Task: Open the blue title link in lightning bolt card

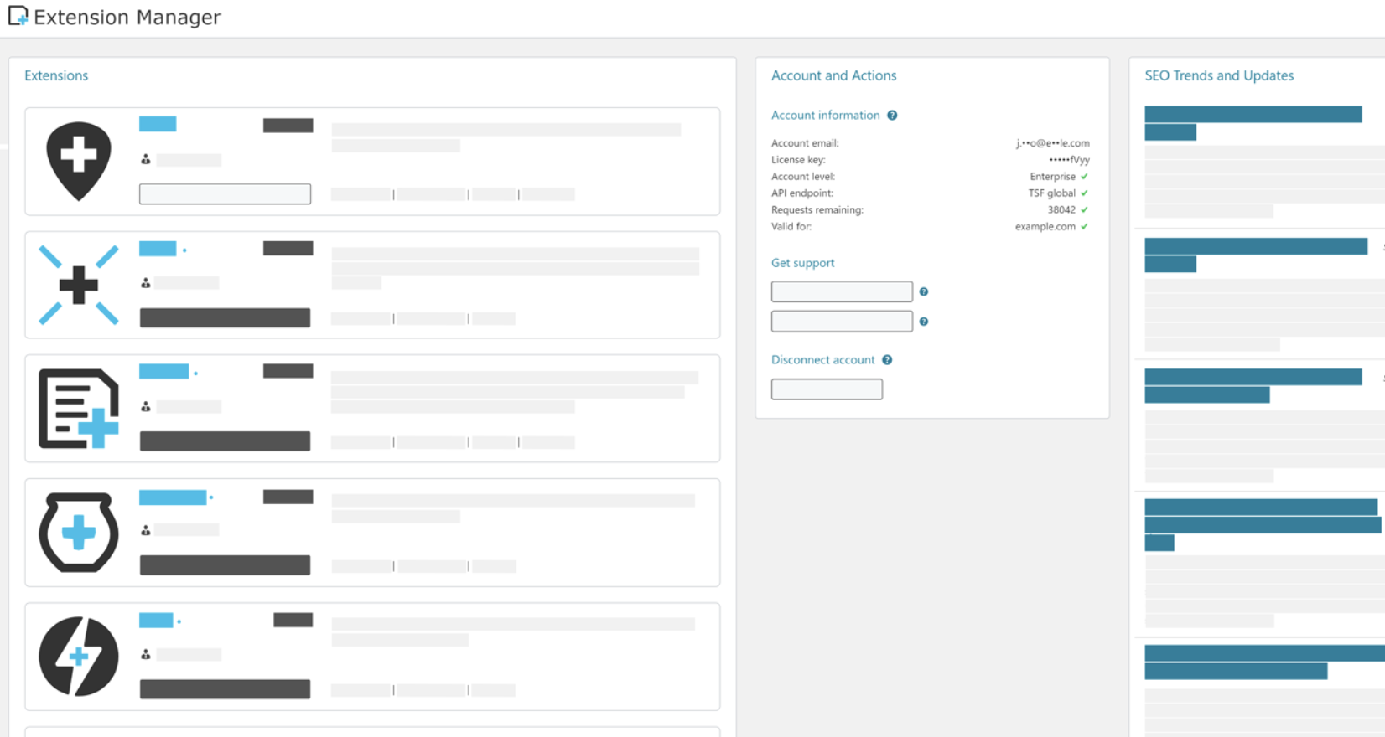Action: point(156,621)
